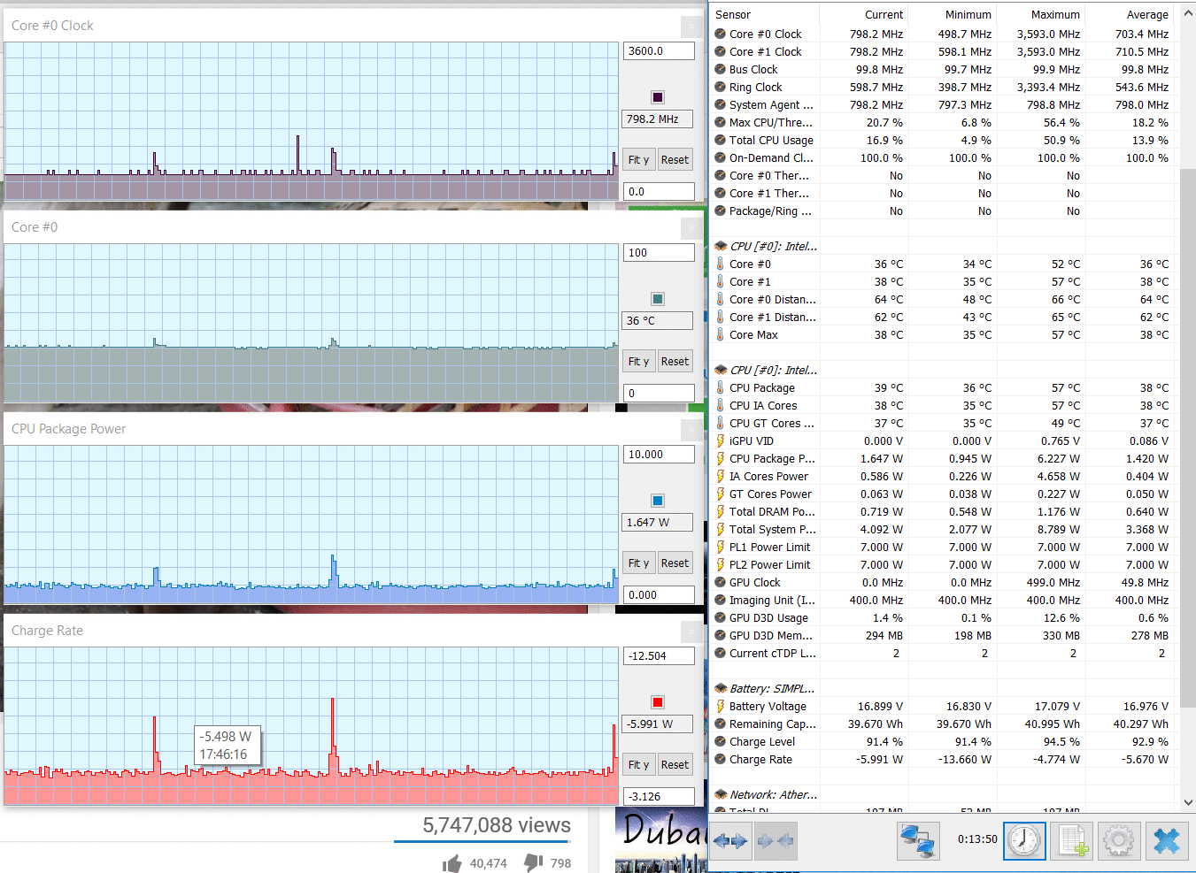
Task: Click the clock reset timer icon
Action: coord(1024,840)
